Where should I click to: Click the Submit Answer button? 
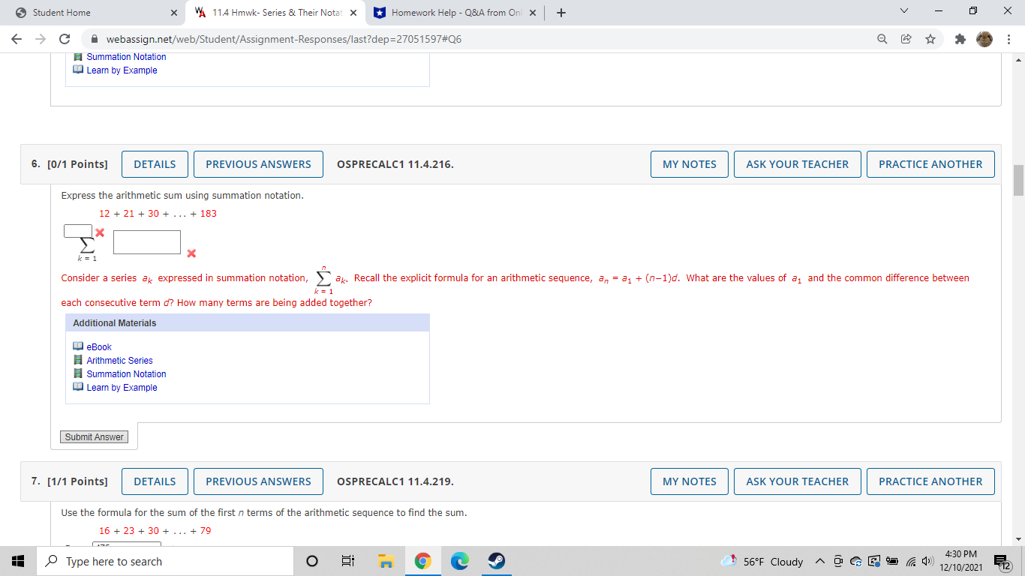(94, 436)
